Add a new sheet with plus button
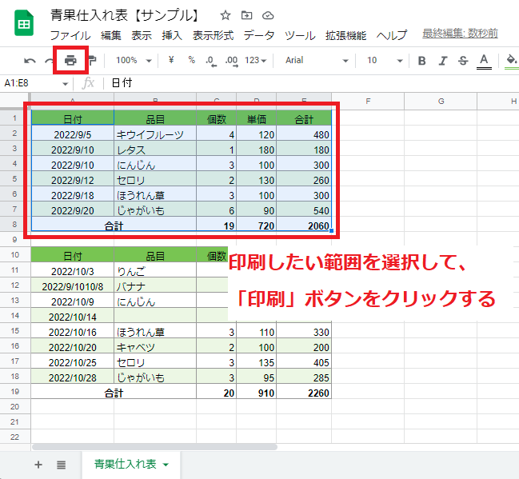Viewport: 519px width, 479px height. pos(38,465)
